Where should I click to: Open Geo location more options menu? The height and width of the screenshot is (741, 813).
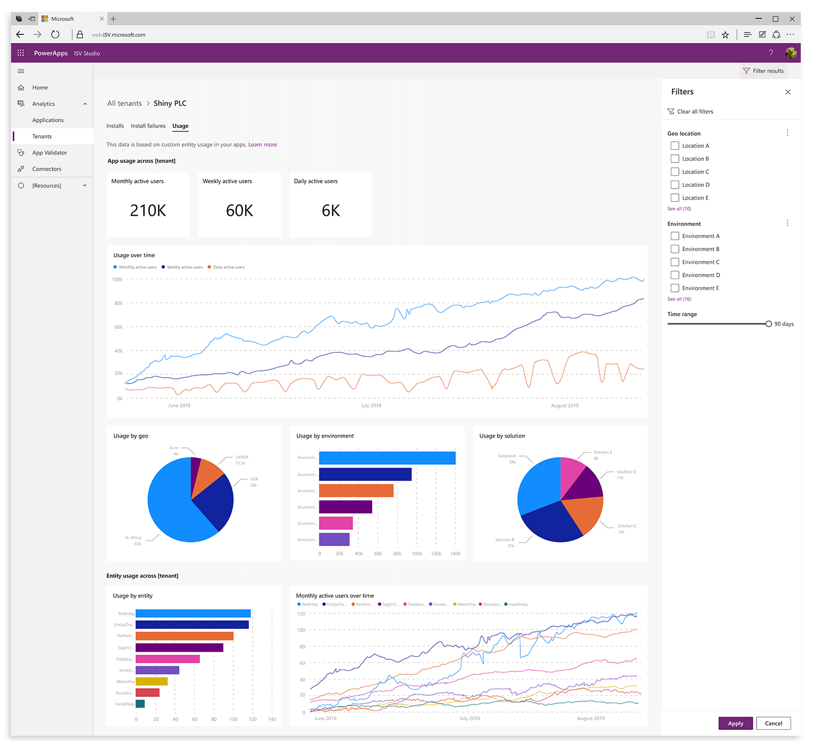coord(787,133)
